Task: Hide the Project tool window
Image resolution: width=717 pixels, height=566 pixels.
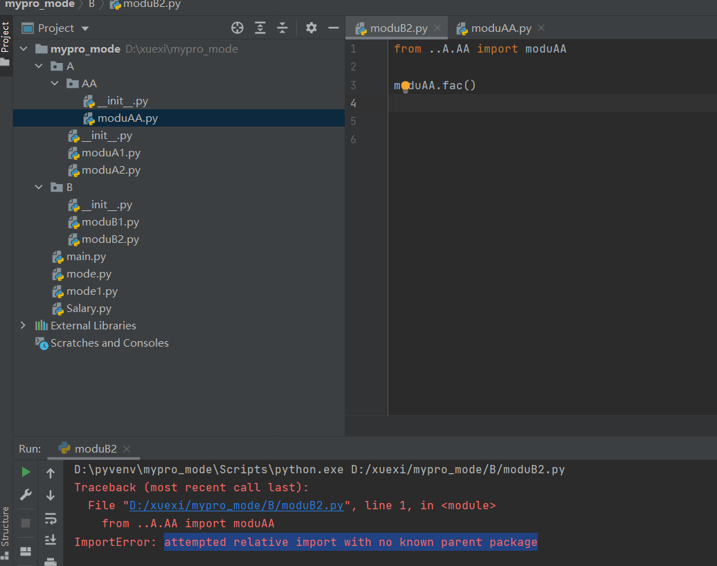Action: coord(334,28)
